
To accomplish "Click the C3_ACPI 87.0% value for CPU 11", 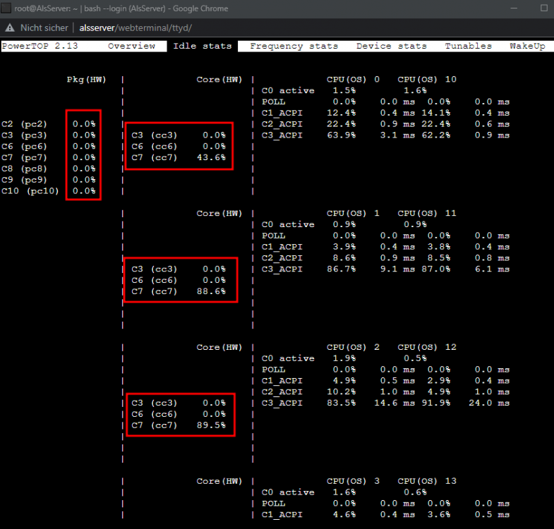I will 436,269.
